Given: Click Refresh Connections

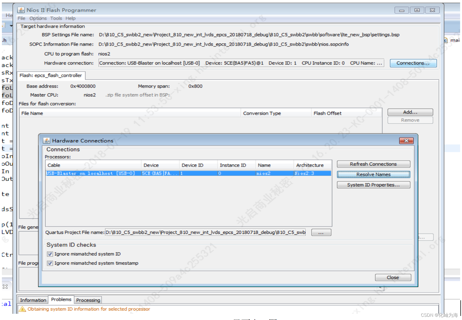Looking at the screenshot, I should pyautogui.click(x=373, y=164).
